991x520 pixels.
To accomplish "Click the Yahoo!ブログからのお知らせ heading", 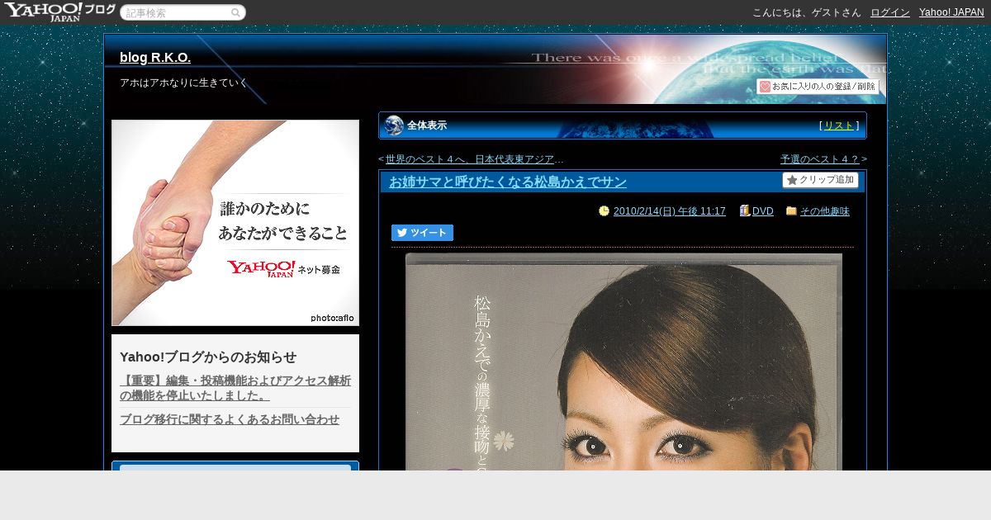I will tap(208, 357).
